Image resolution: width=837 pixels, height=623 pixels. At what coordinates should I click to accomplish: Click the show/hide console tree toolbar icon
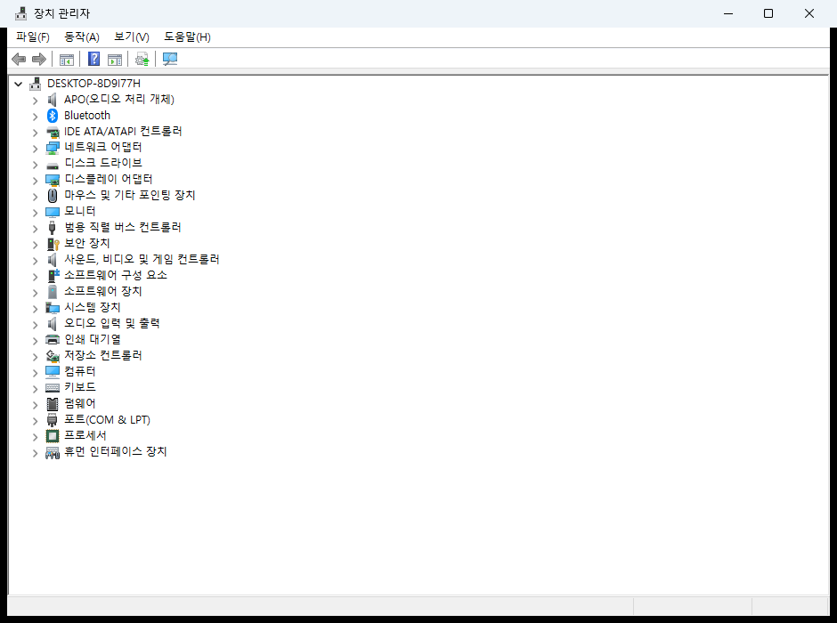[67, 60]
